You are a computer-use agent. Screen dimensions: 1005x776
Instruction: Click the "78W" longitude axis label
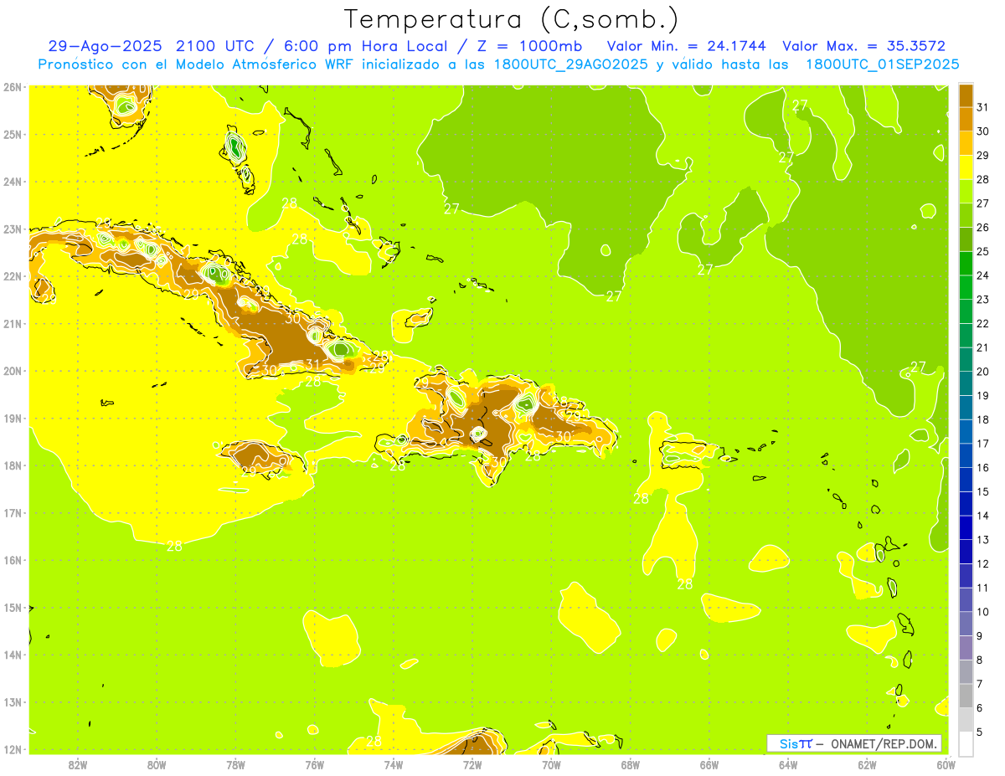pos(235,764)
